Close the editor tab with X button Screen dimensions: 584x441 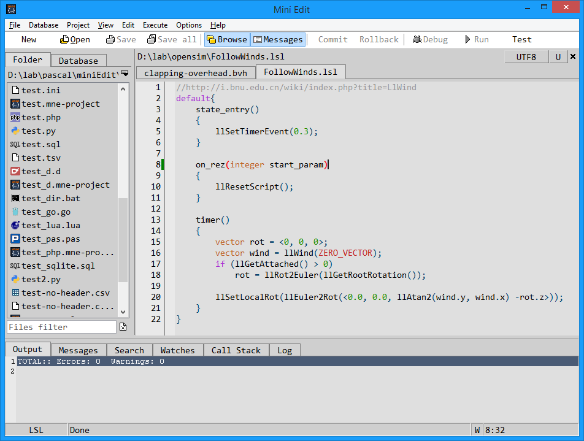573,56
